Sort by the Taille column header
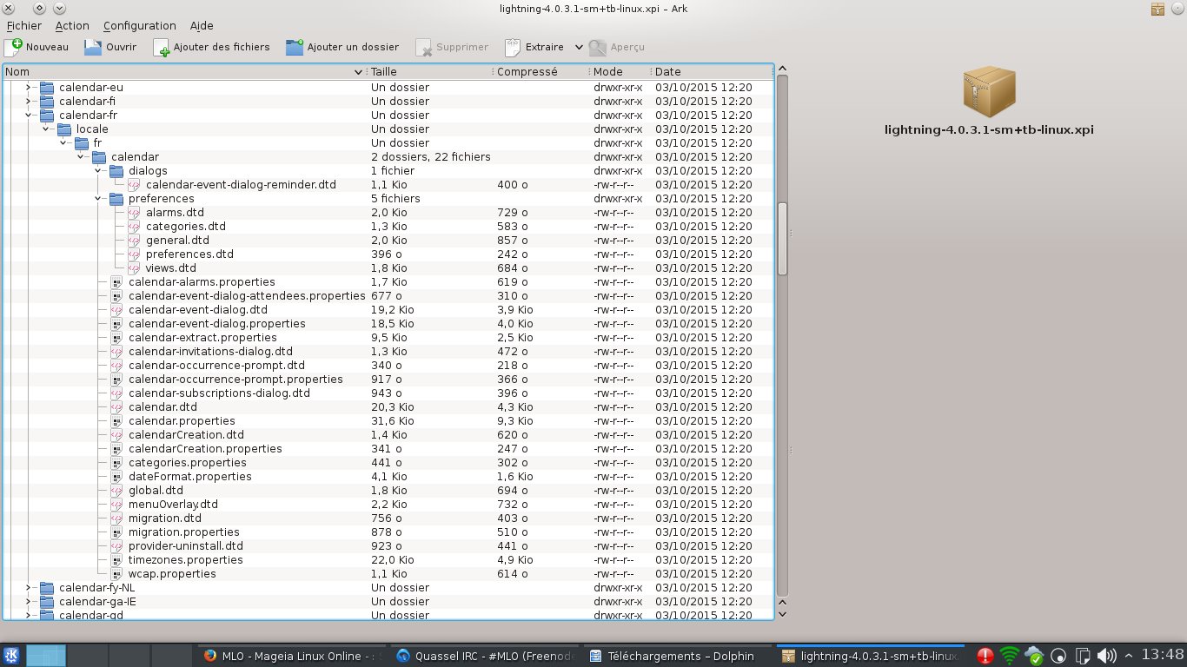The width and height of the screenshot is (1187, 667). [430, 71]
